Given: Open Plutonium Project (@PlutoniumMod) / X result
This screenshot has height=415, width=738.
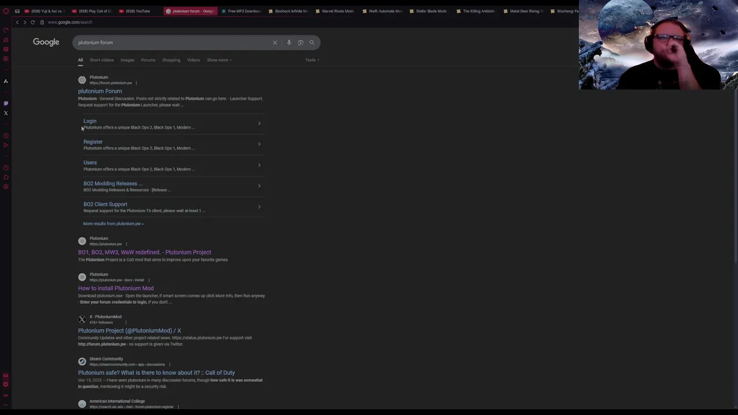Looking at the screenshot, I should [130, 331].
